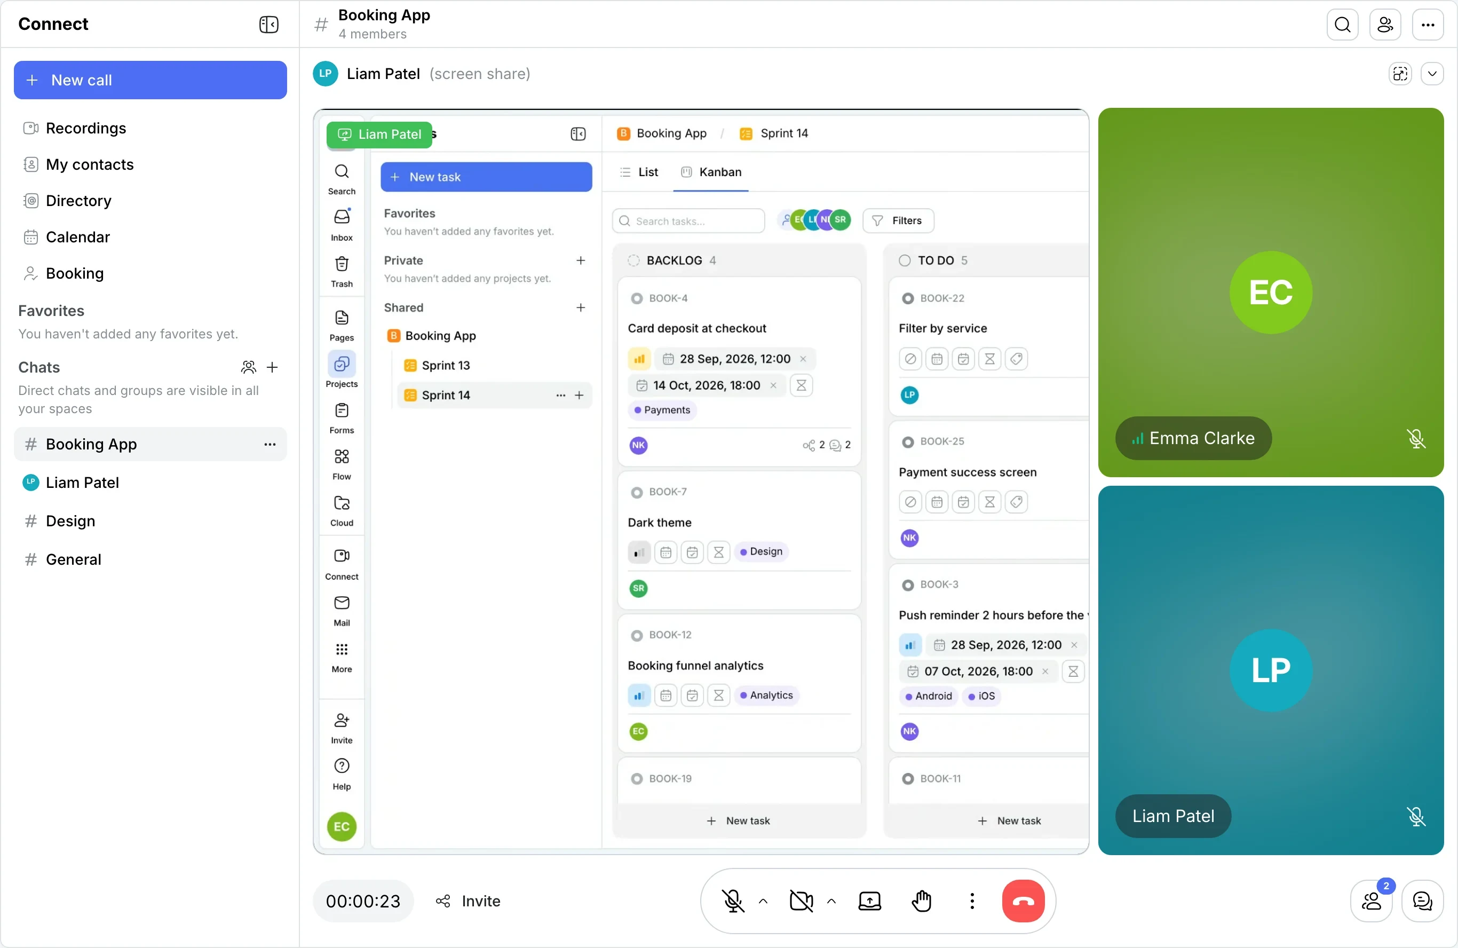Screen dimensions: 1458x948
Task: Select Sprint 13 in project tree
Action: pos(494,365)
